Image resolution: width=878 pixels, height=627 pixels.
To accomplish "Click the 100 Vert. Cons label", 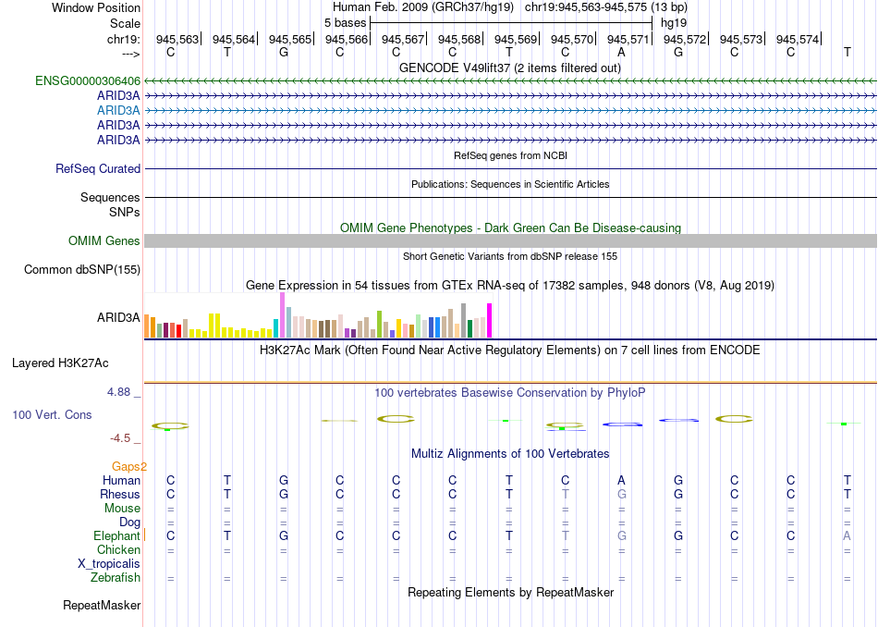I will (x=52, y=414).
